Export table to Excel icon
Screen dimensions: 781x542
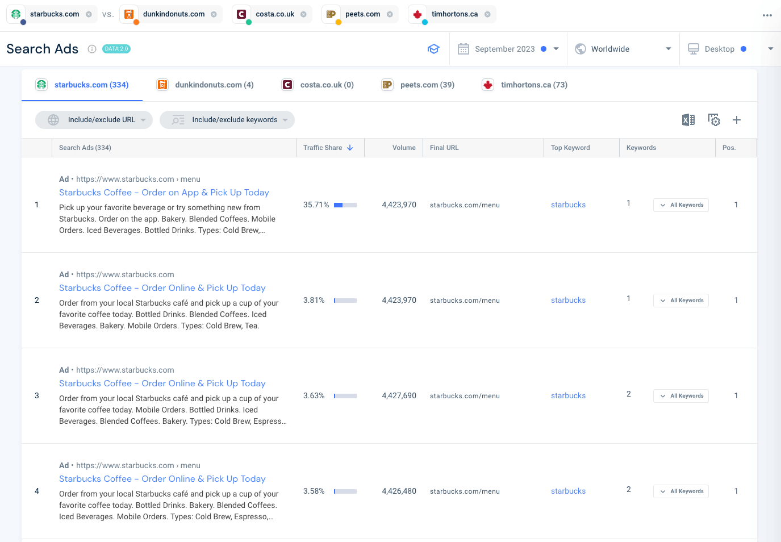click(x=688, y=120)
